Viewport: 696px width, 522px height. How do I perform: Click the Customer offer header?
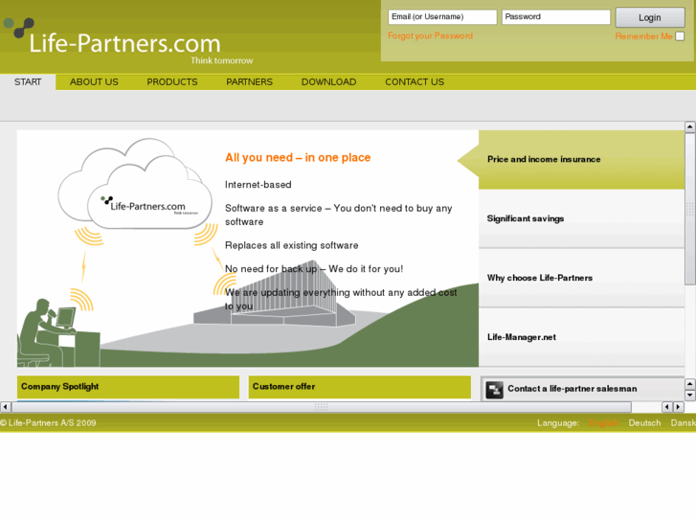[360, 387]
